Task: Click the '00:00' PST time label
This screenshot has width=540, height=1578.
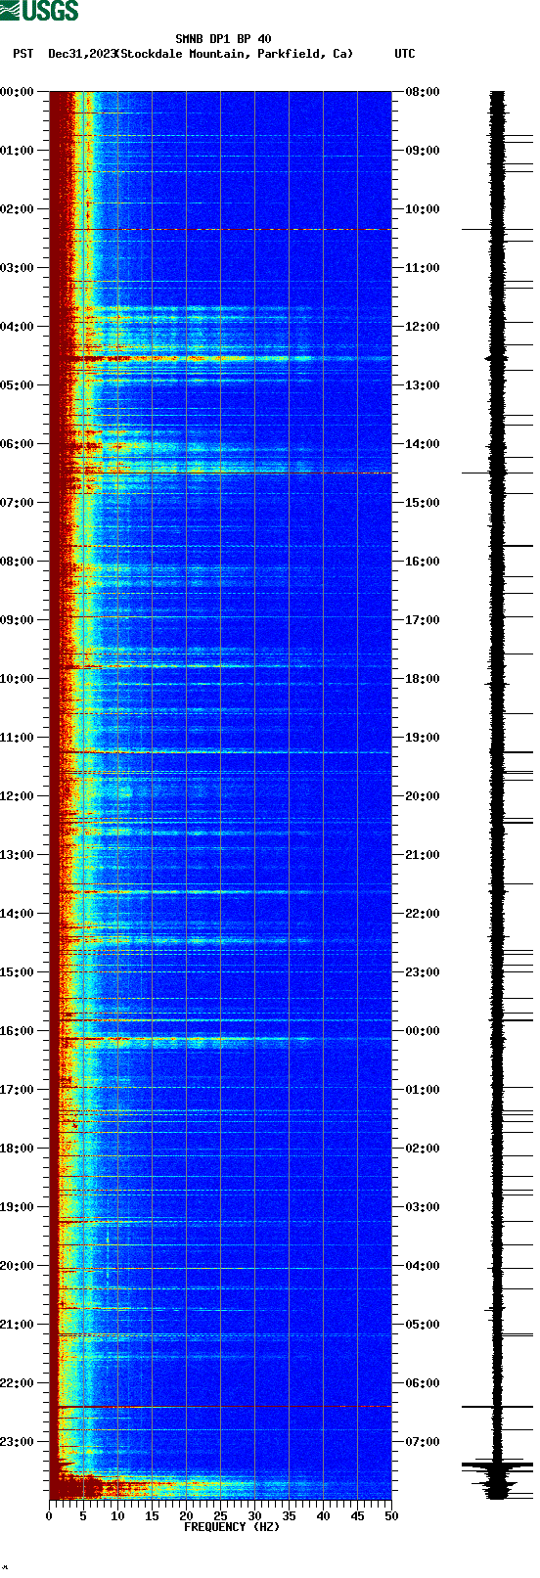Action: pos(17,92)
